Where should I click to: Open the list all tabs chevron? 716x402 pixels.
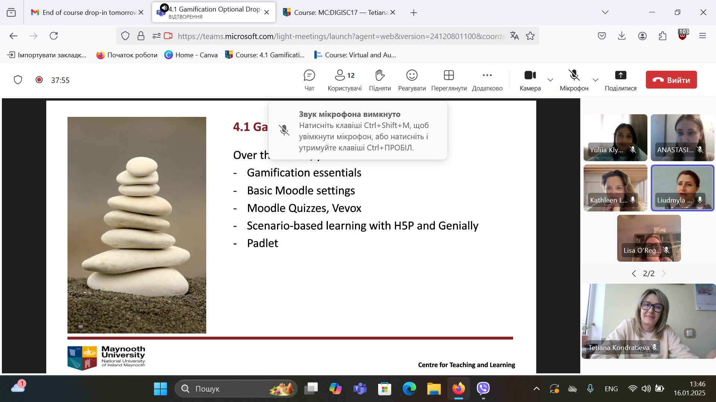coord(605,12)
